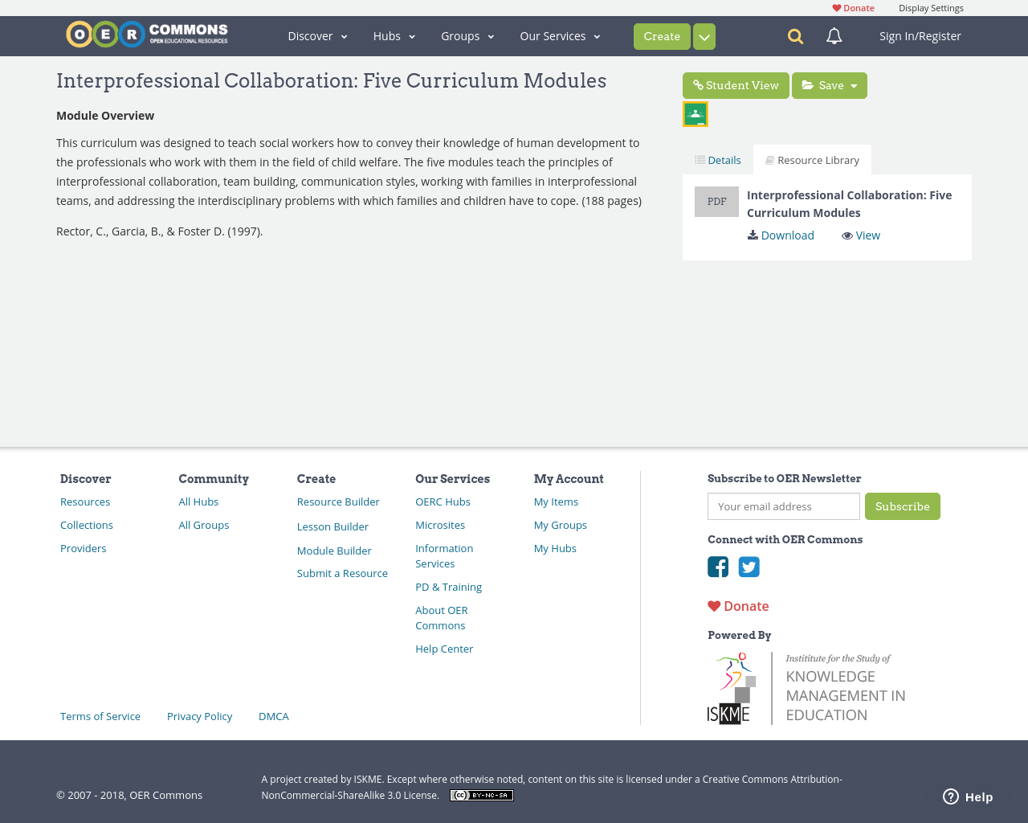The width and height of the screenshot is (1028, 823).
Task: Click the View eye icon on the resource
Action: (847, 235)
